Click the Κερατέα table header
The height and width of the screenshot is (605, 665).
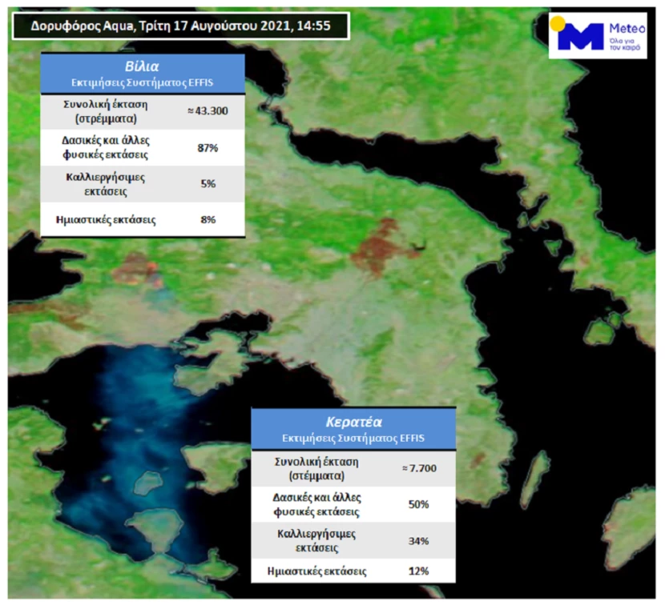point(353,421)
